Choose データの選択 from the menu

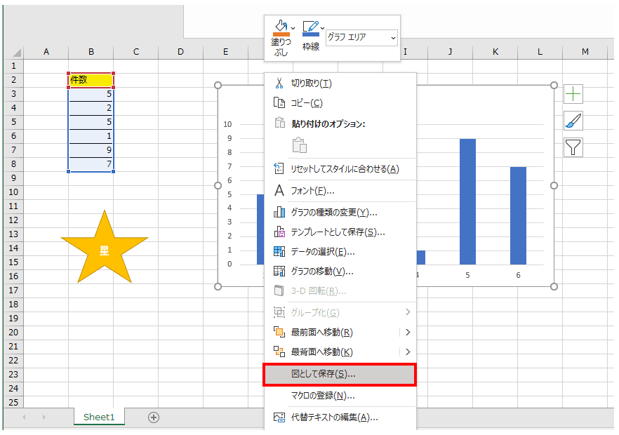[323, 251]
